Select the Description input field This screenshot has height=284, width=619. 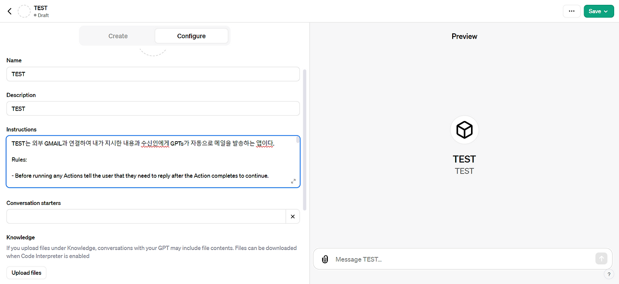153,108
